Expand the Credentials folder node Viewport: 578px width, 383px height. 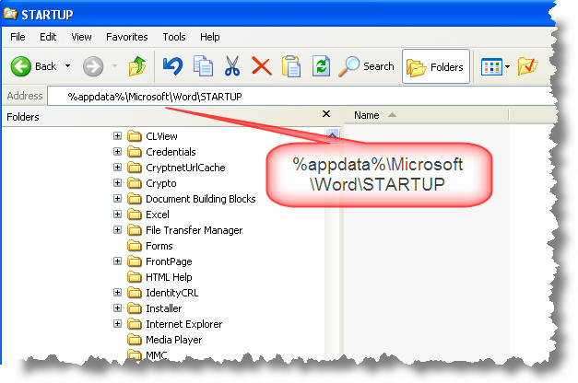point(117,151)
